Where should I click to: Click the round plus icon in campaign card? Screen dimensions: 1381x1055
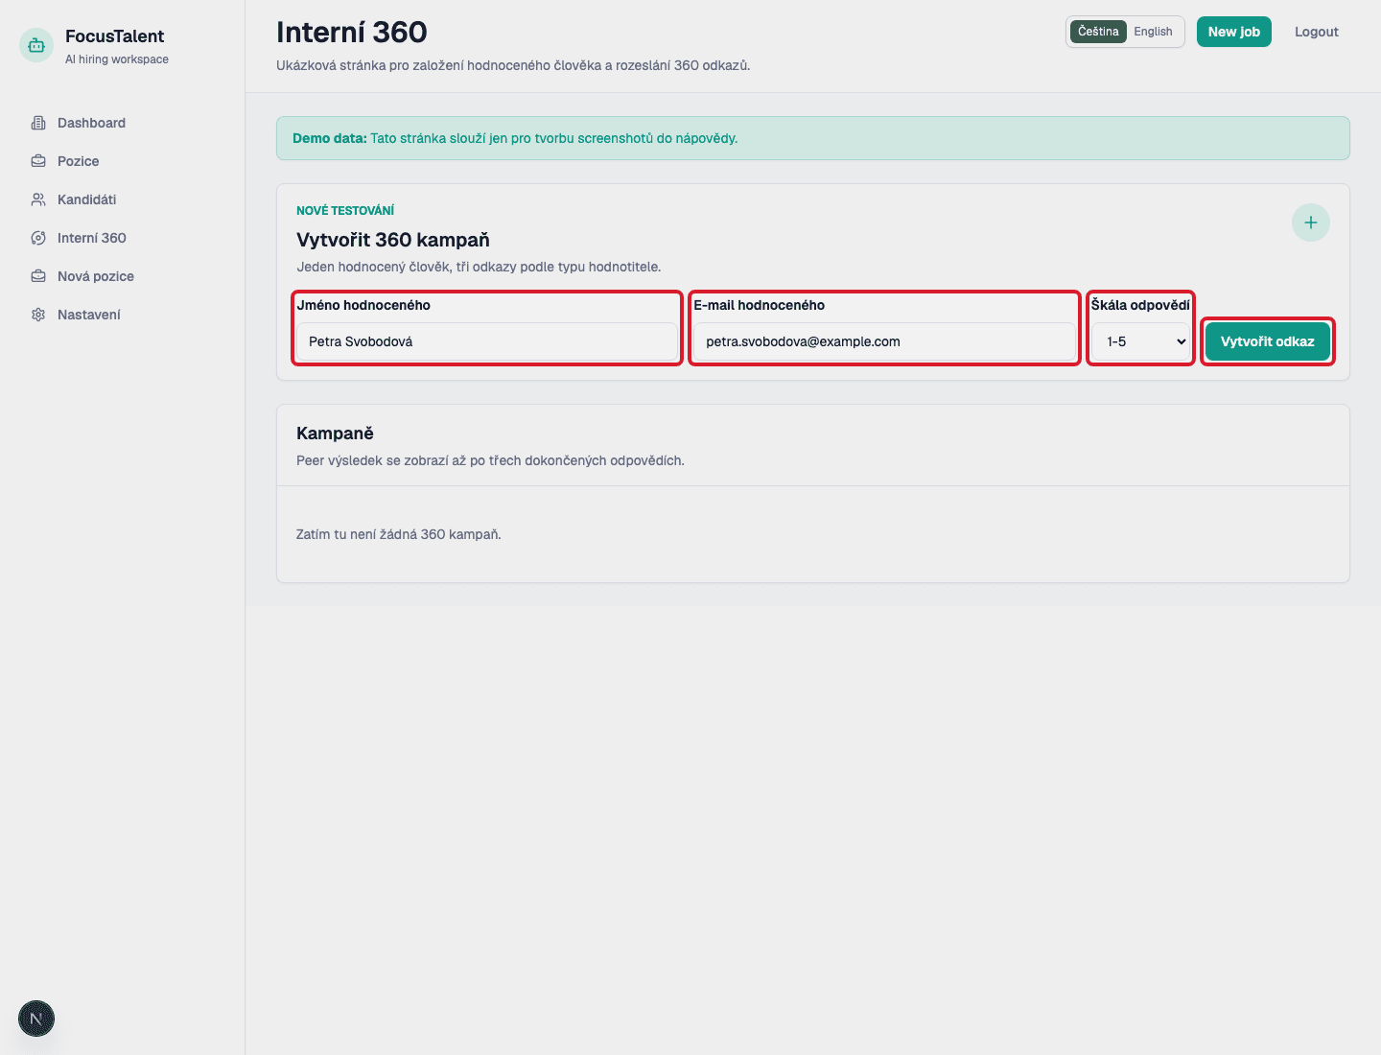1311,223
